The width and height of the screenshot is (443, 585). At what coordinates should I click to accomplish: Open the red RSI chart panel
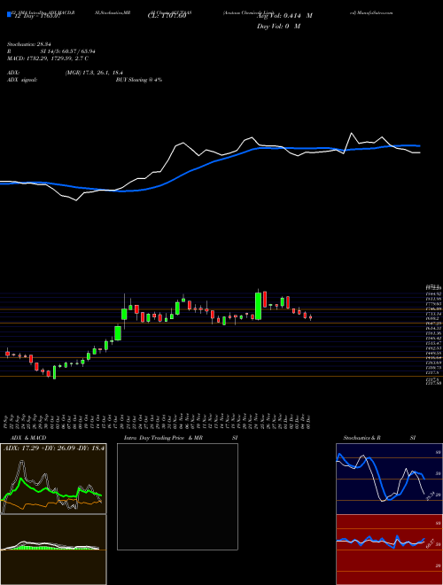click(x=389, y=550)
